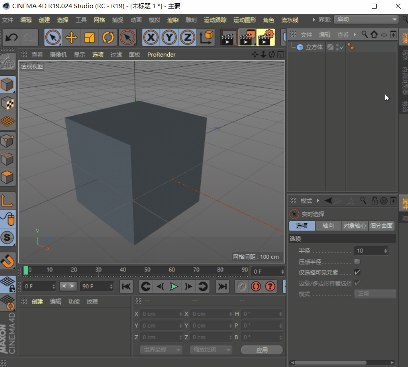Screen dimensions: 408x367
Task: Toggle the coordinate system icon
Action: [206, 37]
